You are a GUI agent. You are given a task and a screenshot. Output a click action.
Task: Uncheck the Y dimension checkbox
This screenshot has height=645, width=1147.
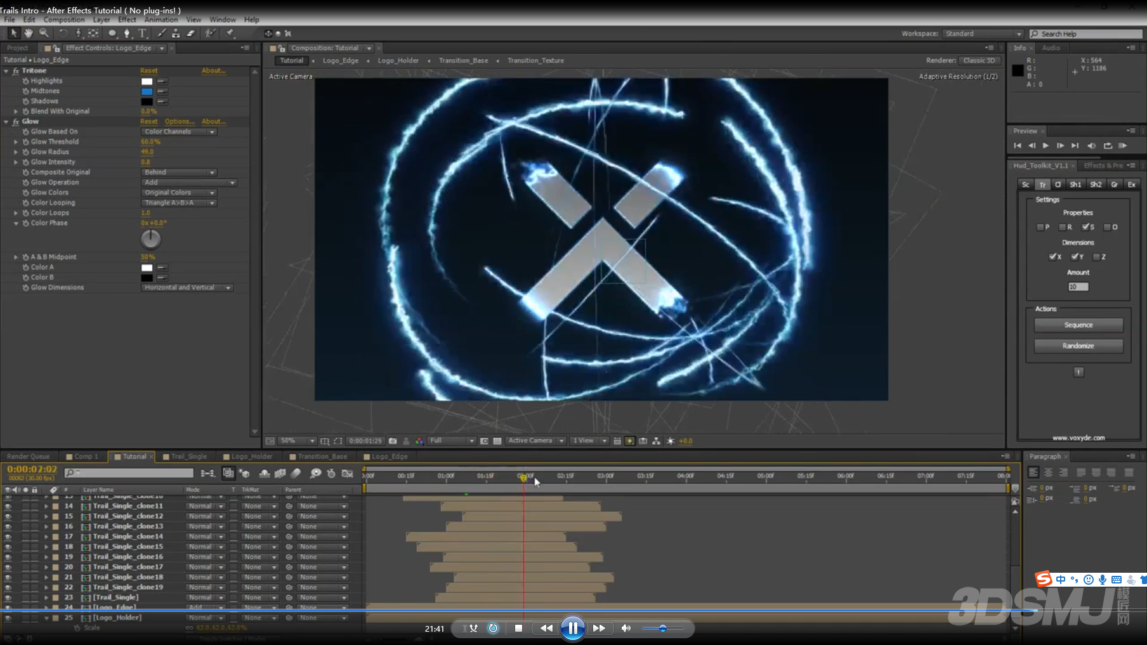point(1075,257)
